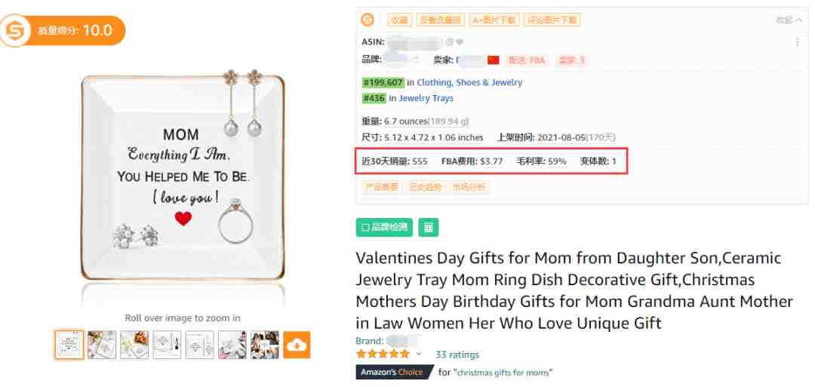This screenshot has width=815, height=387.
Task: Click the China flag icon beside seller
Action: [x=494, y=60]
